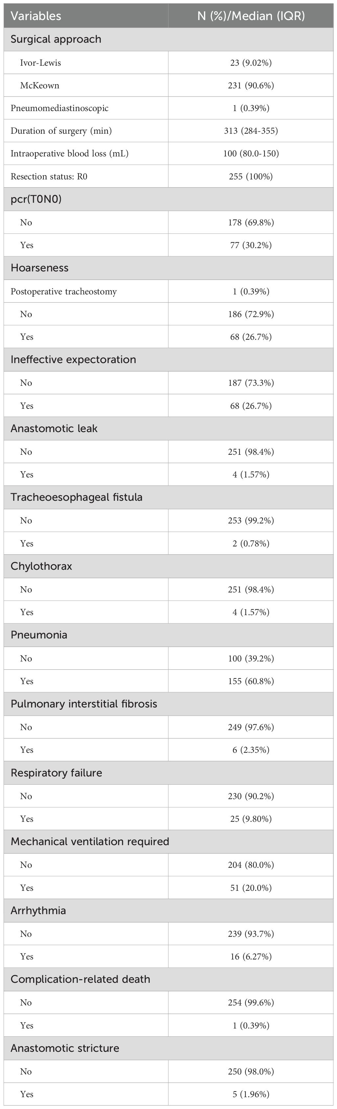Select Duration of surgery value 313 (284-355)
The height and width of the screenshot is (1109, 337).
coord(251,131)
